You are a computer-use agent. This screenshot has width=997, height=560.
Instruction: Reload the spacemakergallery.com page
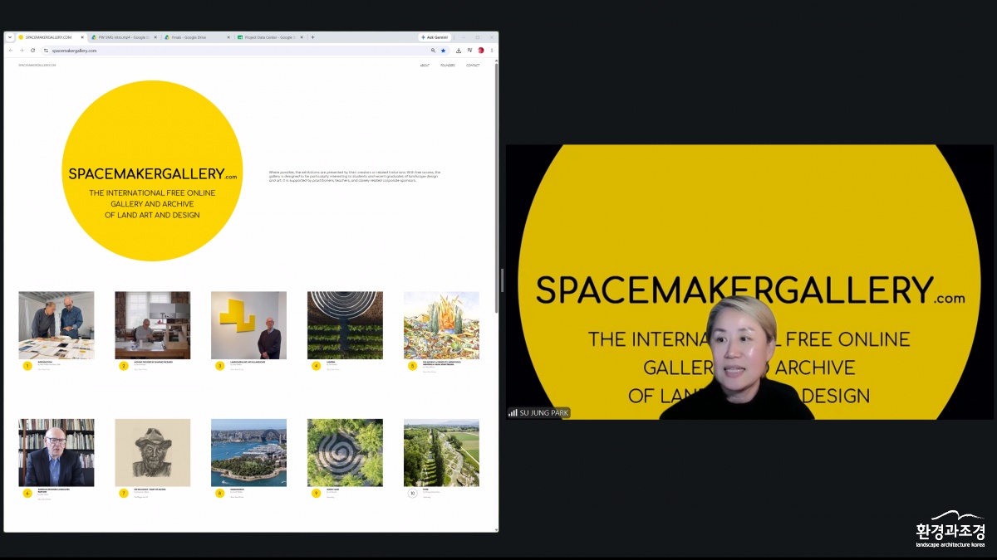pyautogui.click(x=32, y=51)
